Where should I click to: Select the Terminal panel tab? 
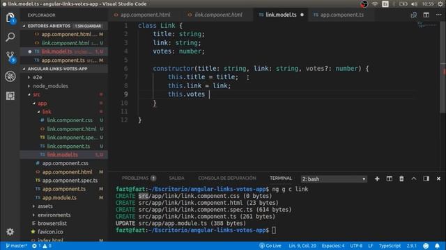280,178
